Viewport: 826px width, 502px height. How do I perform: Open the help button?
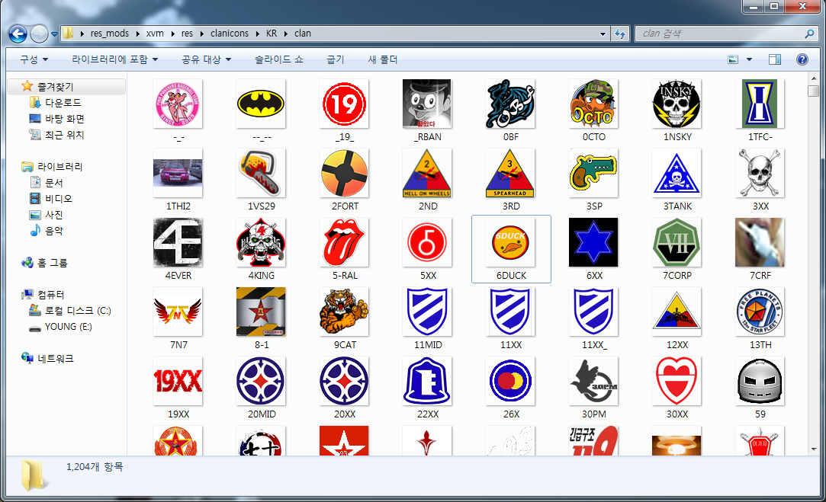tap(802, 59)
